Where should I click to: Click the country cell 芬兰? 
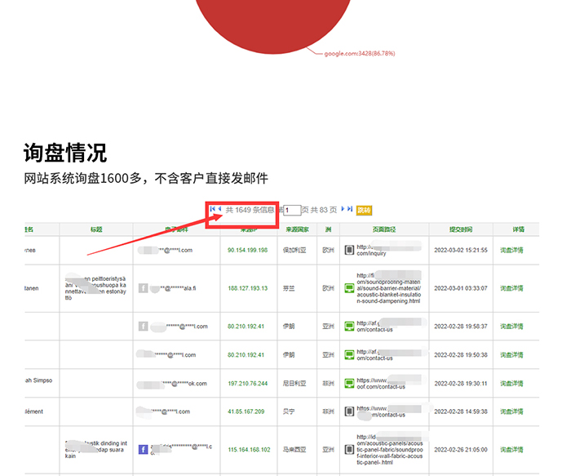tap(289, 288)
